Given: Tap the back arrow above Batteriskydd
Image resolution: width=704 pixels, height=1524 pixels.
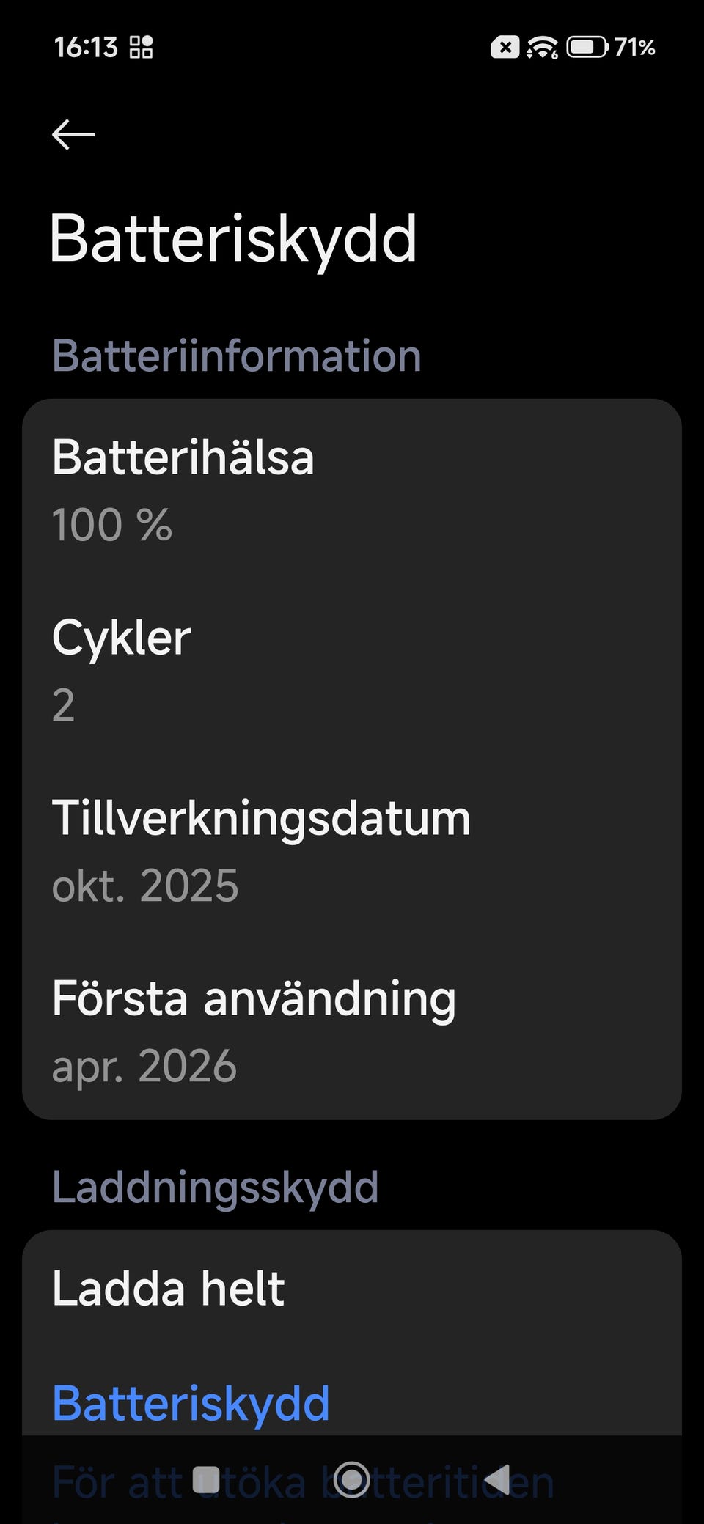Looking at the screenshot, I should [x=73, y=135].
